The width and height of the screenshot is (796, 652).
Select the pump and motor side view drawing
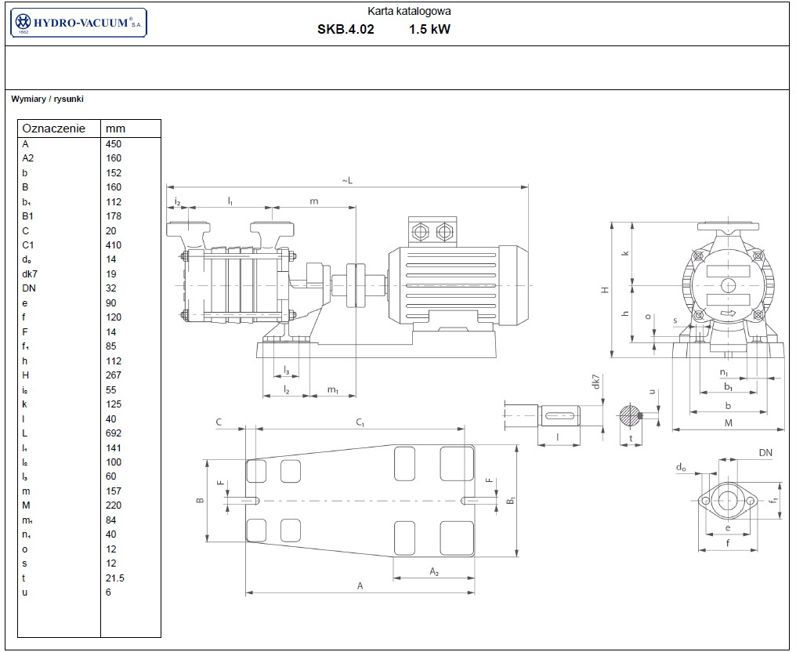tap(345, 290)
